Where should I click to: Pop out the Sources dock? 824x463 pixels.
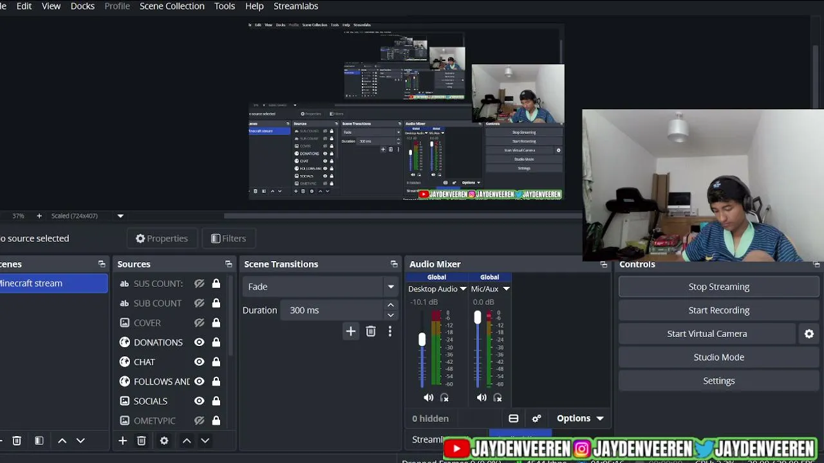(x=229, y=264)
